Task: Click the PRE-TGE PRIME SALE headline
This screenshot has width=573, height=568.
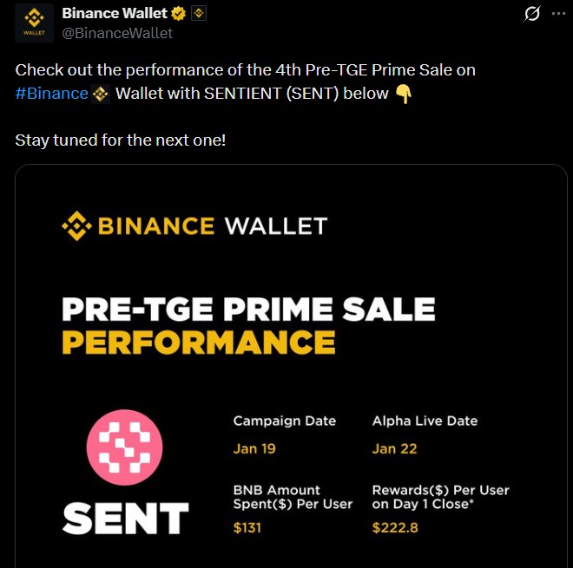Action: [248, 310]
